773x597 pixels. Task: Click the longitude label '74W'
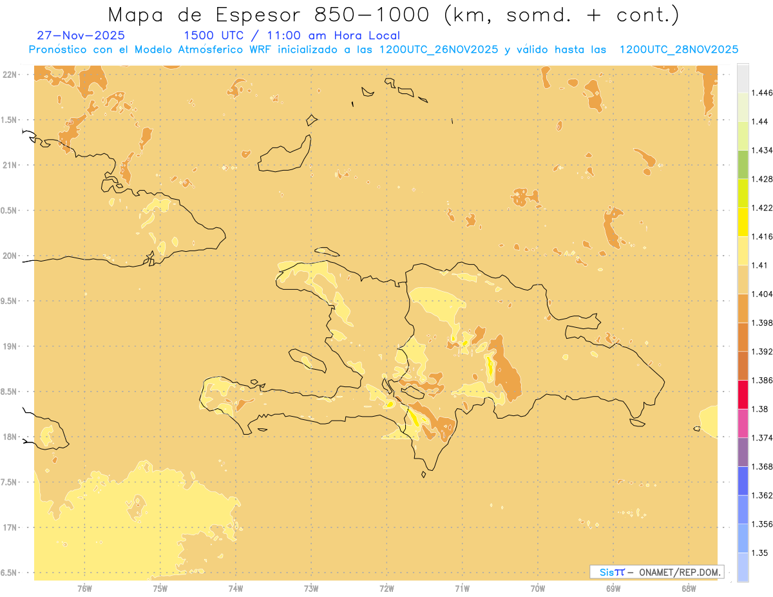(x=236, y=589)
